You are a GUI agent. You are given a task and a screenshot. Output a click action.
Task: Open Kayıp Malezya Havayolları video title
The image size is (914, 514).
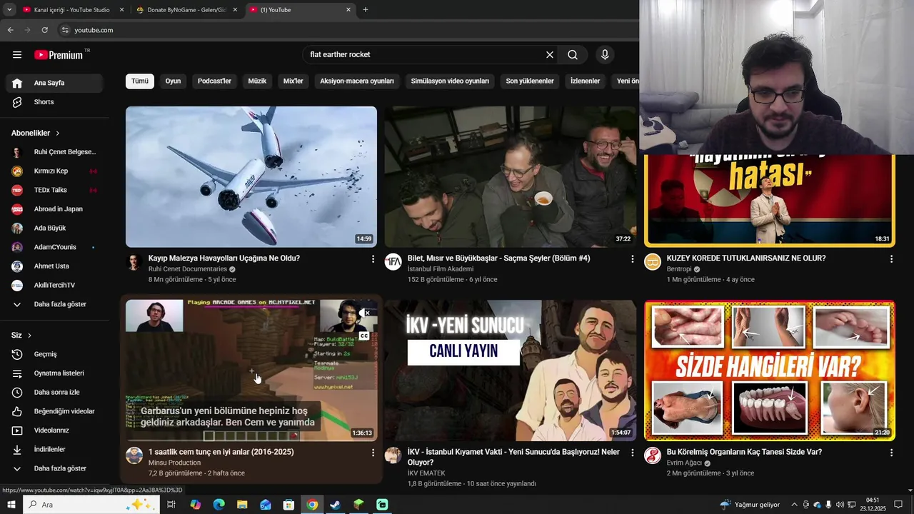[x=224, y=258]
